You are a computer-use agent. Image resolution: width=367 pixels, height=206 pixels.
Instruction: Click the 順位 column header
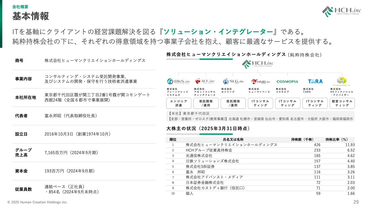[173, 140]
